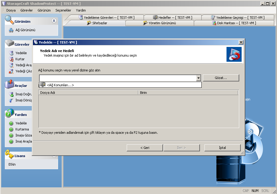Click the Yedekle shield icon under Görevler
This screenshot has width=277, height=194.
pos(11,53)
